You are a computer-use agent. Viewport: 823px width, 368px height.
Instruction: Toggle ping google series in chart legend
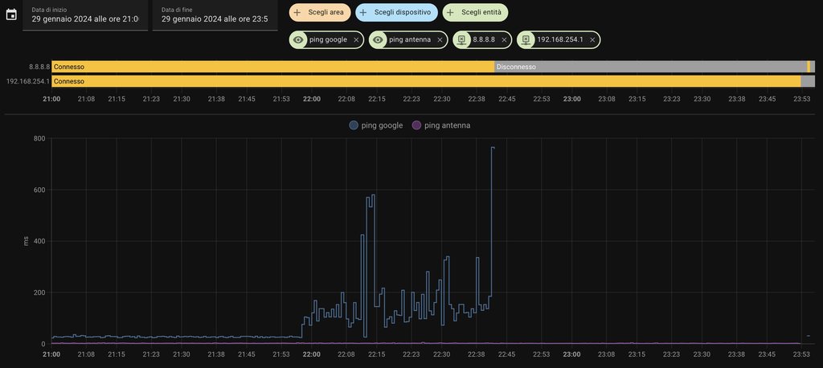pos(376,125)
